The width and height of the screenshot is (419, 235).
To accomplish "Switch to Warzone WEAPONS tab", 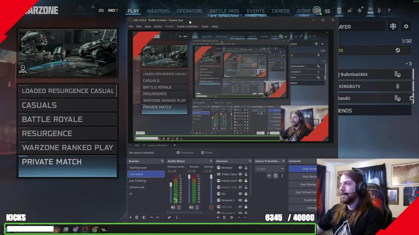I will tap(158, 11).
